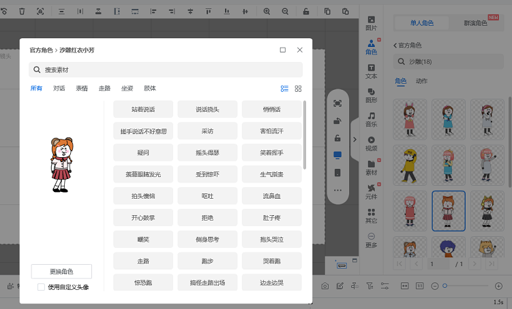The image size is (512, 309).
Task: Click the align left edges icon
Action: pyautogui.click(x=153, y=12)
